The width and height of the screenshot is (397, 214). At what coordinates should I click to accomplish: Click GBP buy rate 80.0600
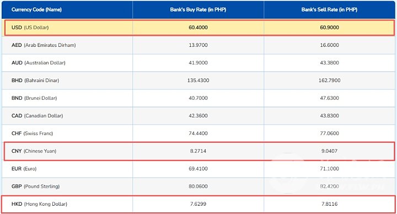(x=198, y=186)
